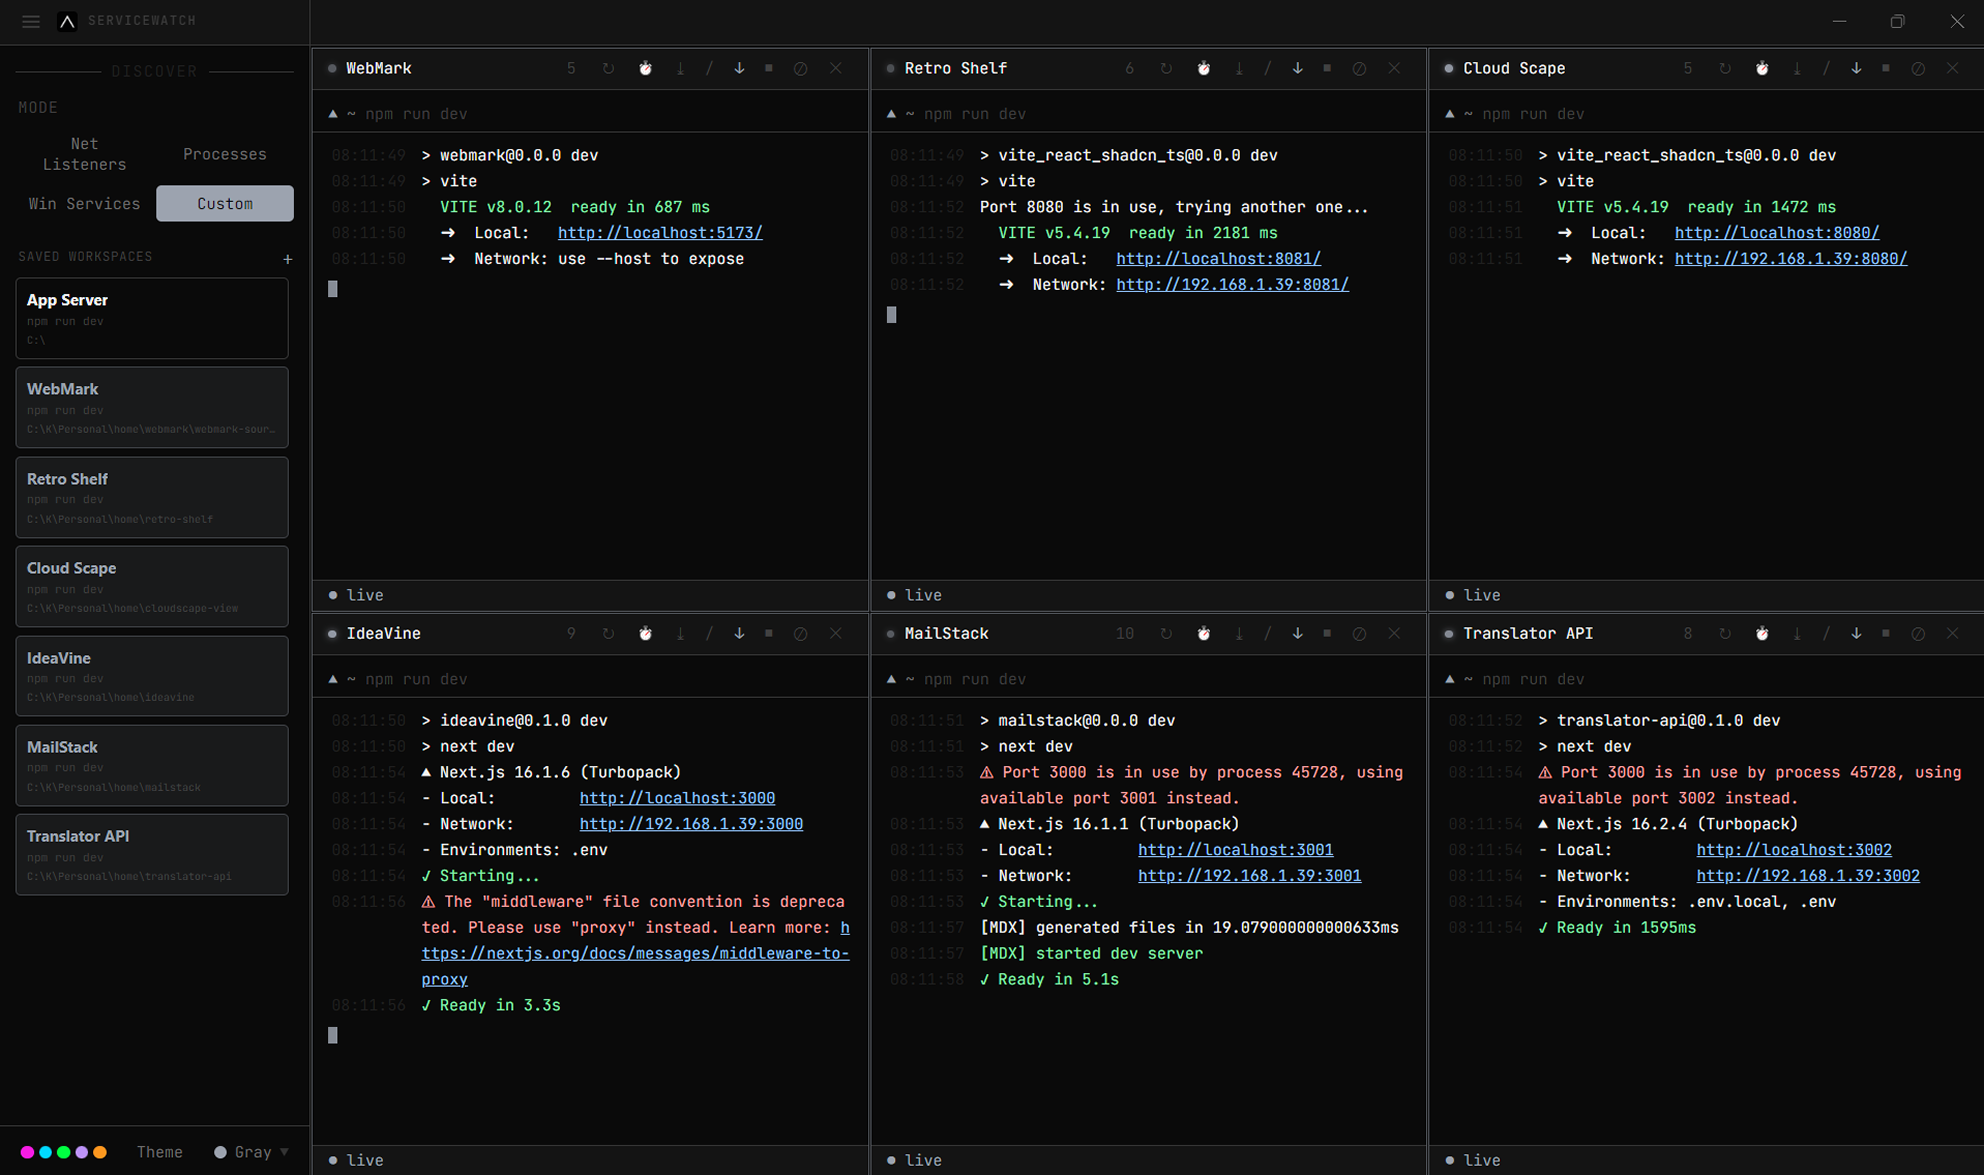Click the stopwatch icon in Cloud Scape pane

[x=1763, y=69]
